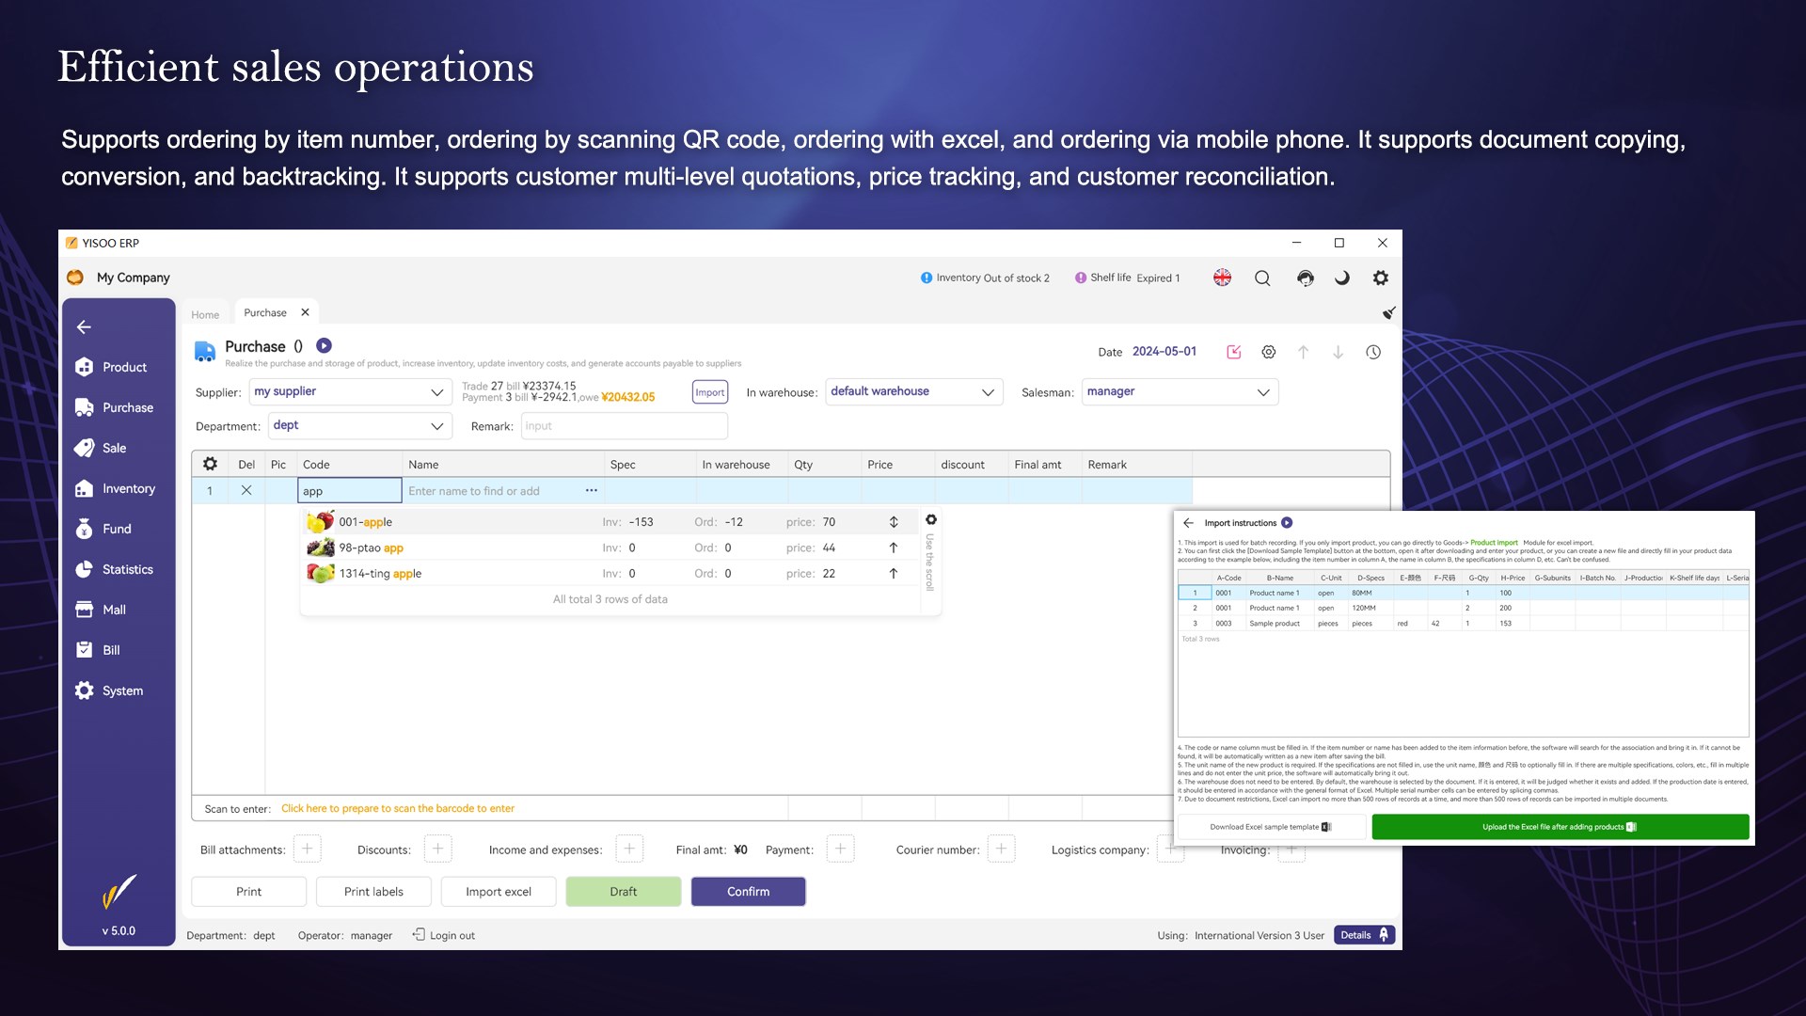The width and height of the screenshot is (1806, 1016).
Task: Open the top-right settings gear
Action: pos(1380,278)
